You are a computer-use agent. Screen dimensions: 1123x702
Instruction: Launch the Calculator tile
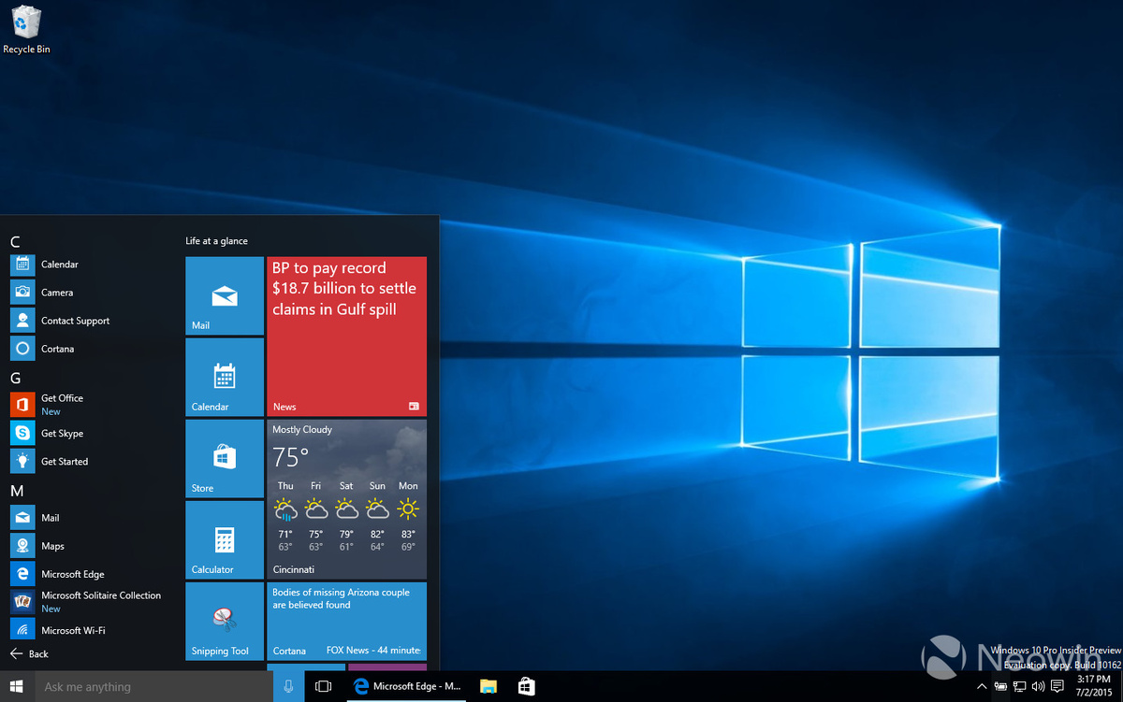(x=225, y=539)
